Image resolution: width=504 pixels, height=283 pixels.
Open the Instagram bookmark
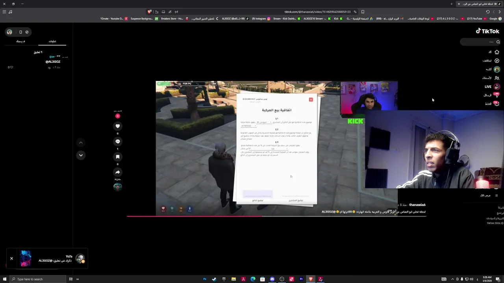coord(261,18)
